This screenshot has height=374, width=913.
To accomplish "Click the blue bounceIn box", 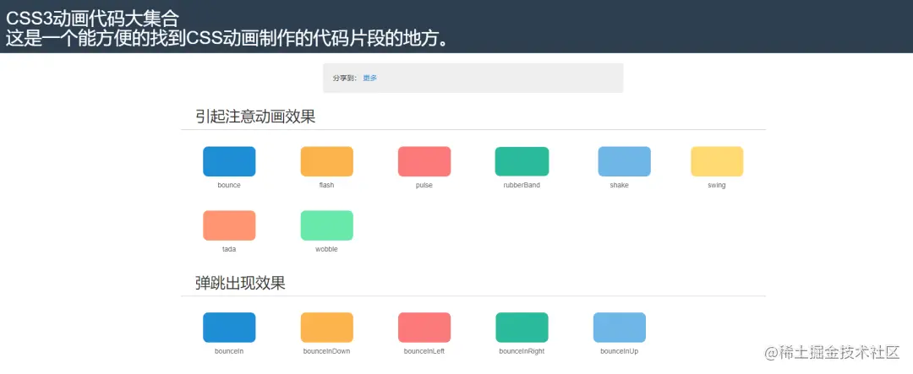I will [x=229, y=328].
